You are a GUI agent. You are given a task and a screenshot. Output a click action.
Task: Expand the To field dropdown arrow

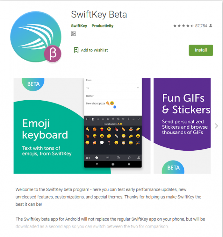pos(138,88)
